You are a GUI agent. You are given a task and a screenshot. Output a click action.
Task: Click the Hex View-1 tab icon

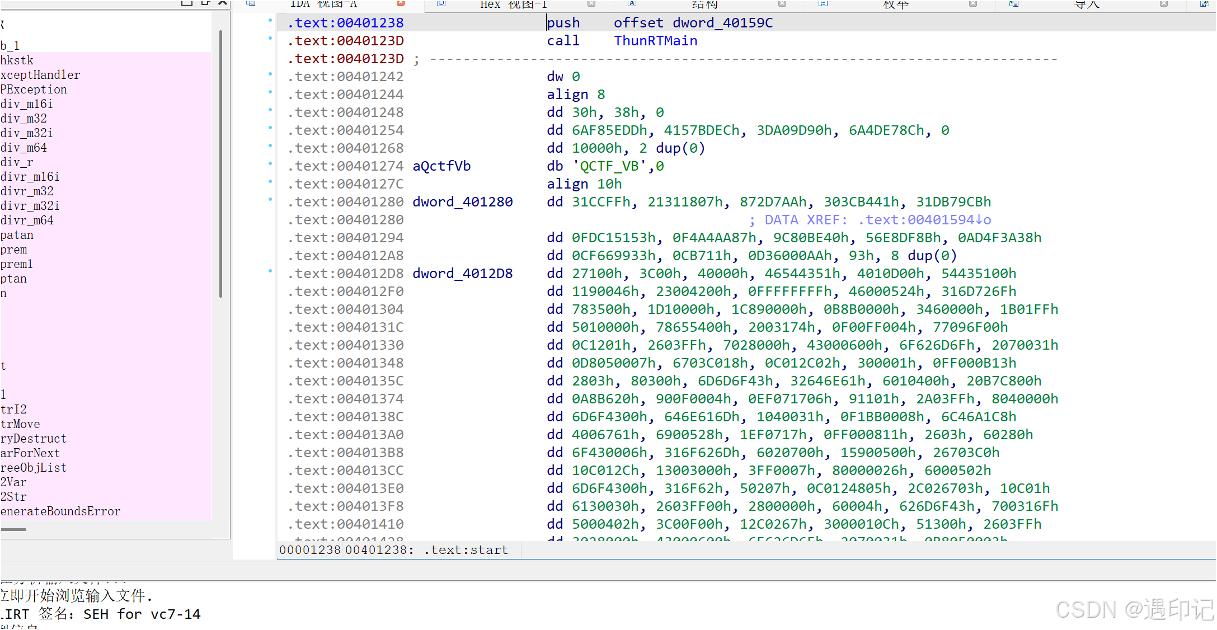coord(441,3)
